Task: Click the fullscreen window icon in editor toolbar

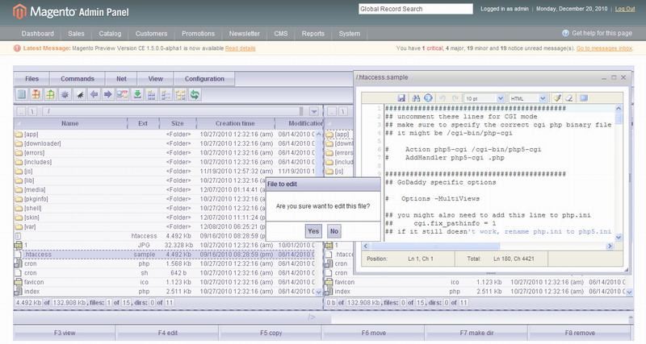Action: click(583, 97)
